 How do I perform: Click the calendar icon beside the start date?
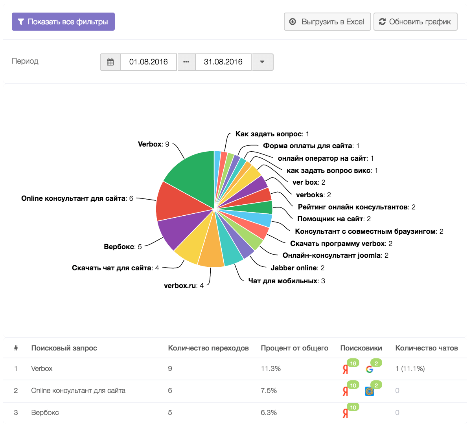(x=110, y=62)
